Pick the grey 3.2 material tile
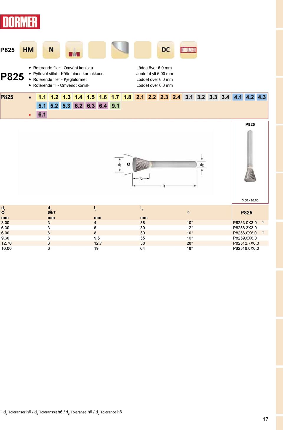The height and width of the screenshot is (430, 283). [201, 97]
